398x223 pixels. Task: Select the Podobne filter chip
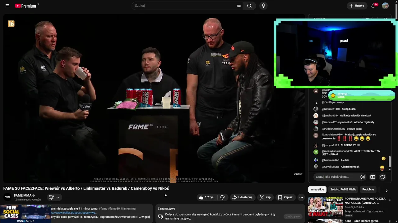368,189
